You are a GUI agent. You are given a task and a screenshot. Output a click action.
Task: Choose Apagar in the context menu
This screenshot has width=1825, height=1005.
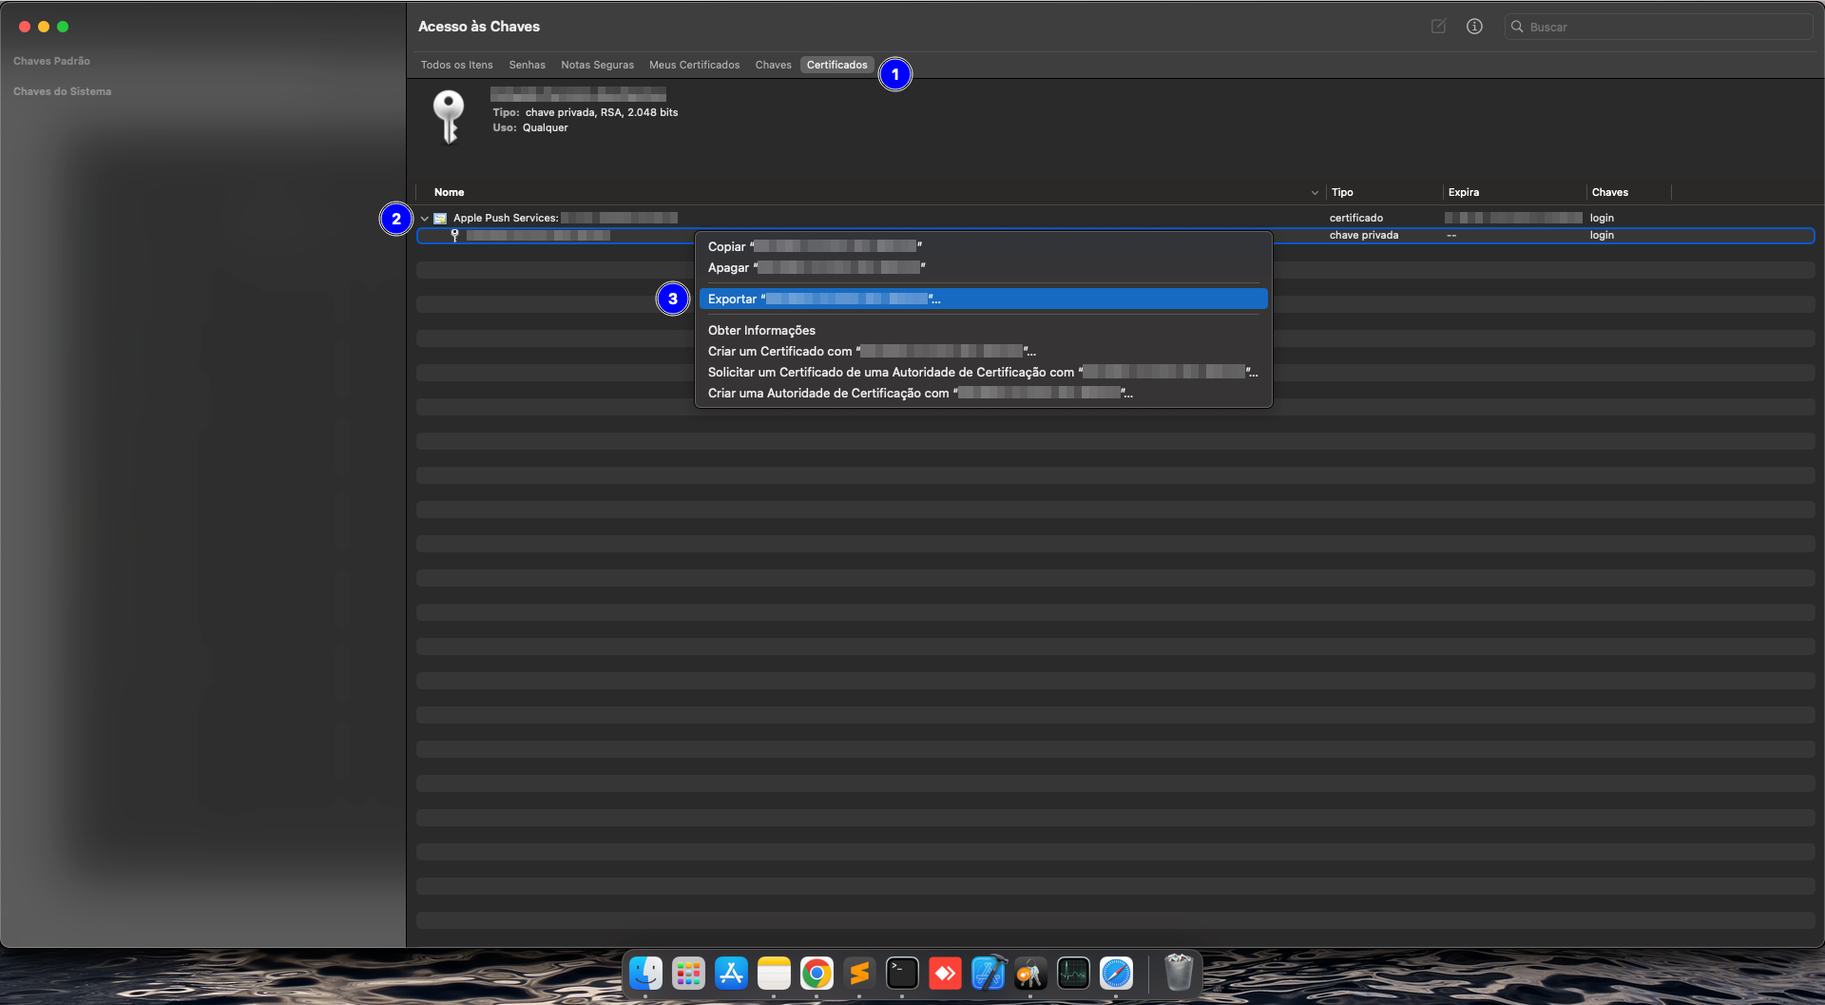[x=983, y=267]
